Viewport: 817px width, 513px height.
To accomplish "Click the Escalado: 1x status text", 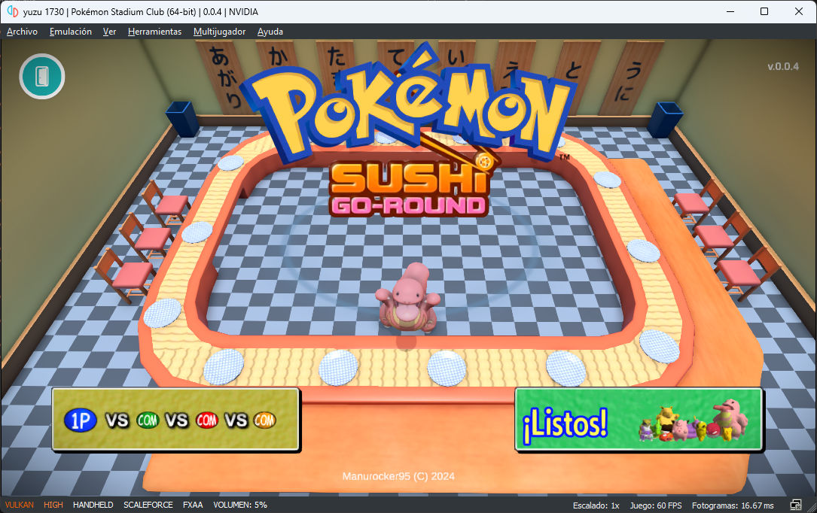I will click(x=596, y=505).
